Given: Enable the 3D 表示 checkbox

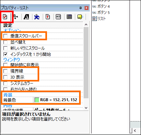Looking at the screenshot, I should (6, 77).
